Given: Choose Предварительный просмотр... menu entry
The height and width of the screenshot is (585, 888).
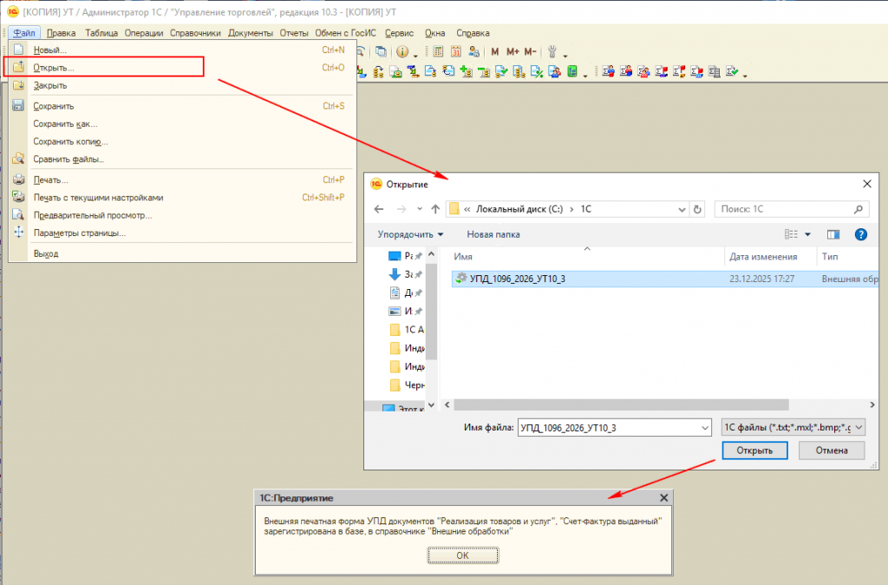Looking at the screenshot, I should point(92,215).
